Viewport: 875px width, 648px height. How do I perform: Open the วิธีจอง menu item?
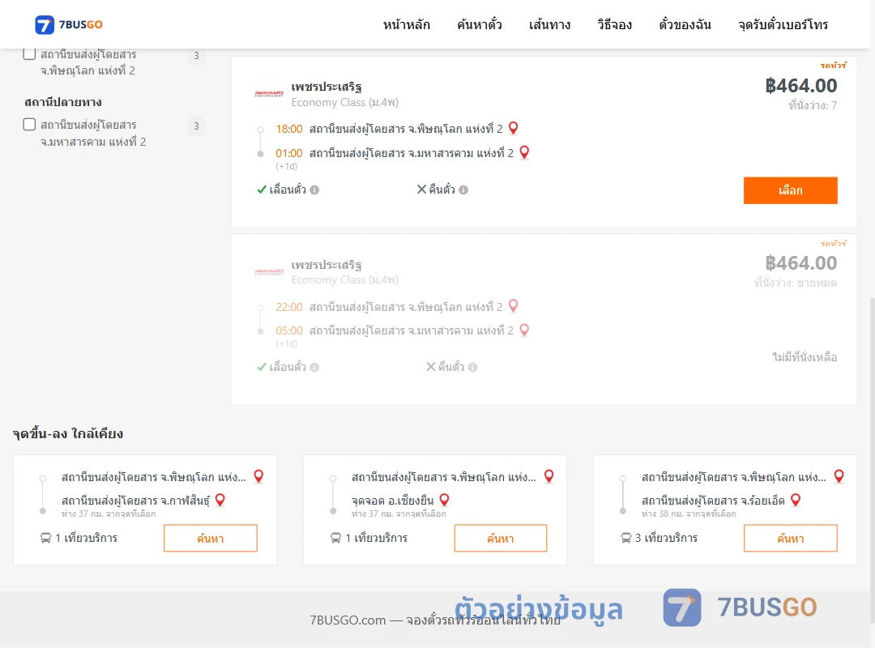[x=614, y=24]
